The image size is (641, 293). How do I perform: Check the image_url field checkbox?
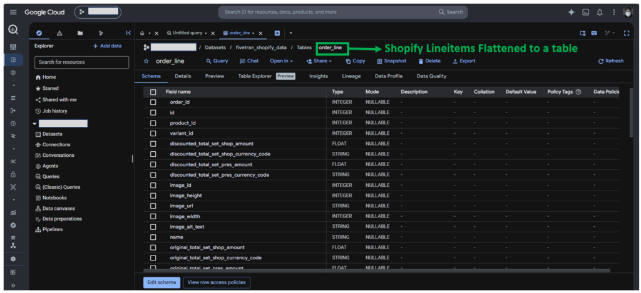pyautogui.click(x=153, y=206)
